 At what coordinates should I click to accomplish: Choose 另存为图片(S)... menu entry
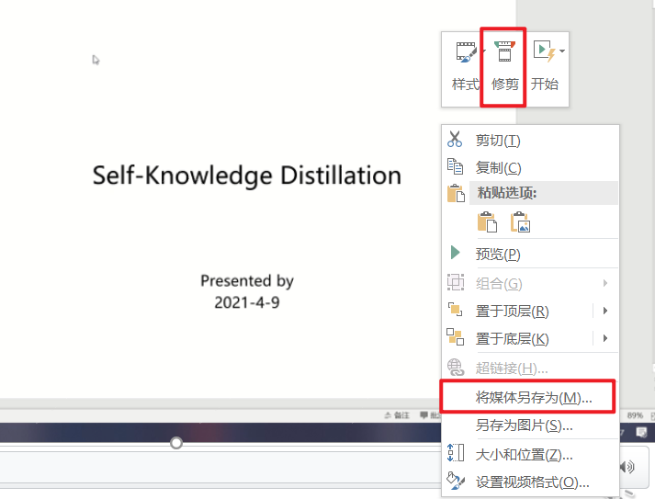(x=530, y=425)
